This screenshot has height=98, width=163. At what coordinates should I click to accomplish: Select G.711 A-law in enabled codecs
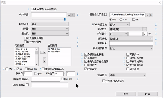[54, 49]
